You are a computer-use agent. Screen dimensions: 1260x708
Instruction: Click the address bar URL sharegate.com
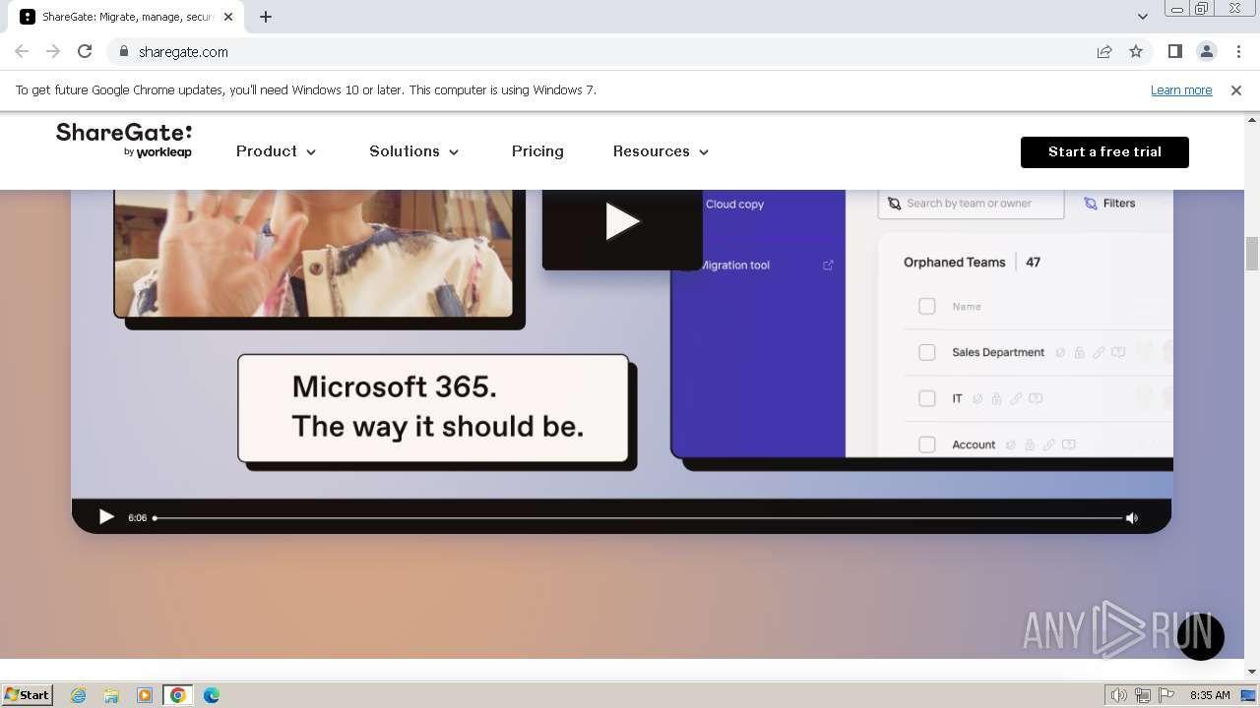pos(183,52)
